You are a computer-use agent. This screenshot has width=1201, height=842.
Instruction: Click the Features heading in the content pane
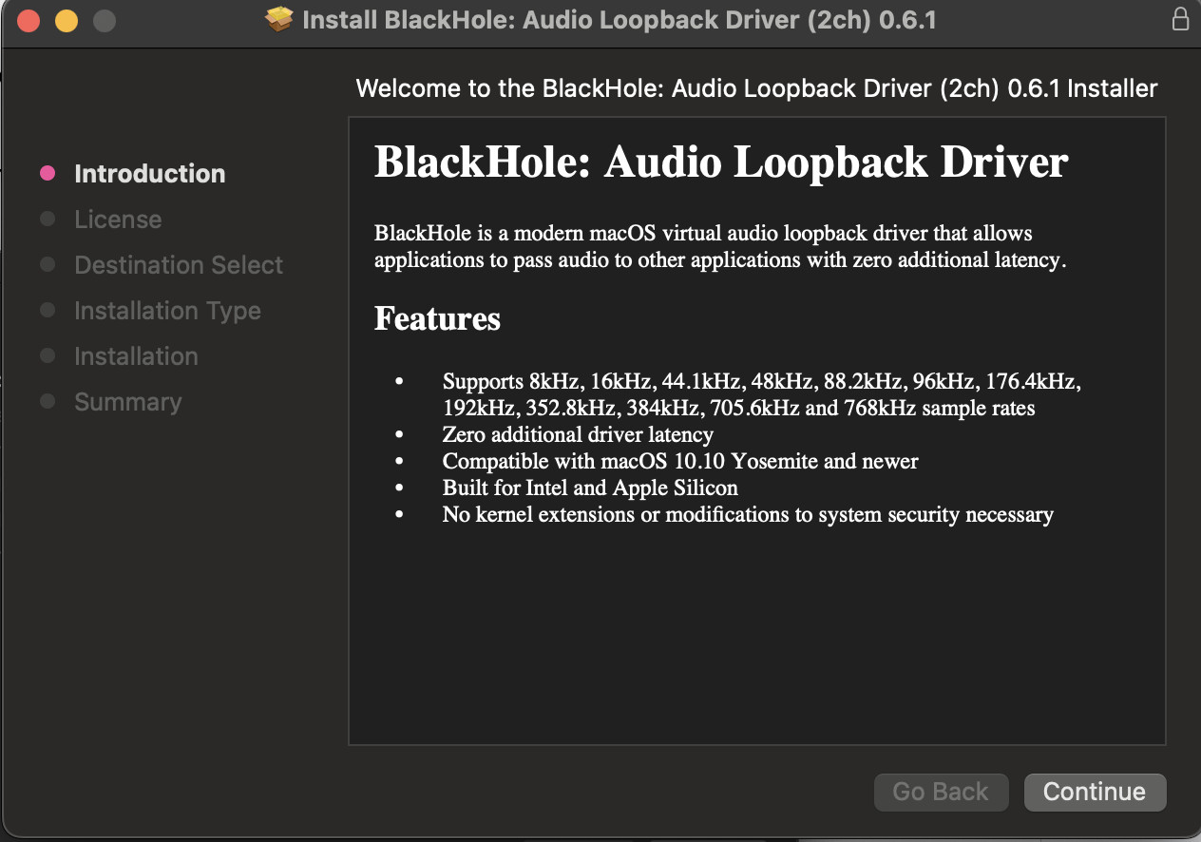(x=437, y=318)
